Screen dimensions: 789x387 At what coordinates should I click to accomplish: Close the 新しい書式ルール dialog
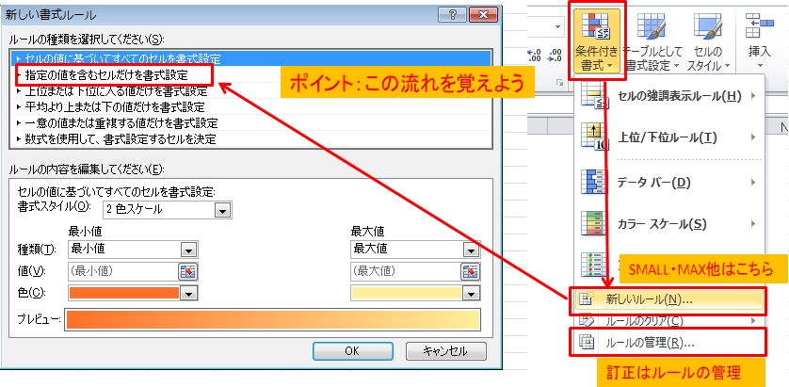483,14
